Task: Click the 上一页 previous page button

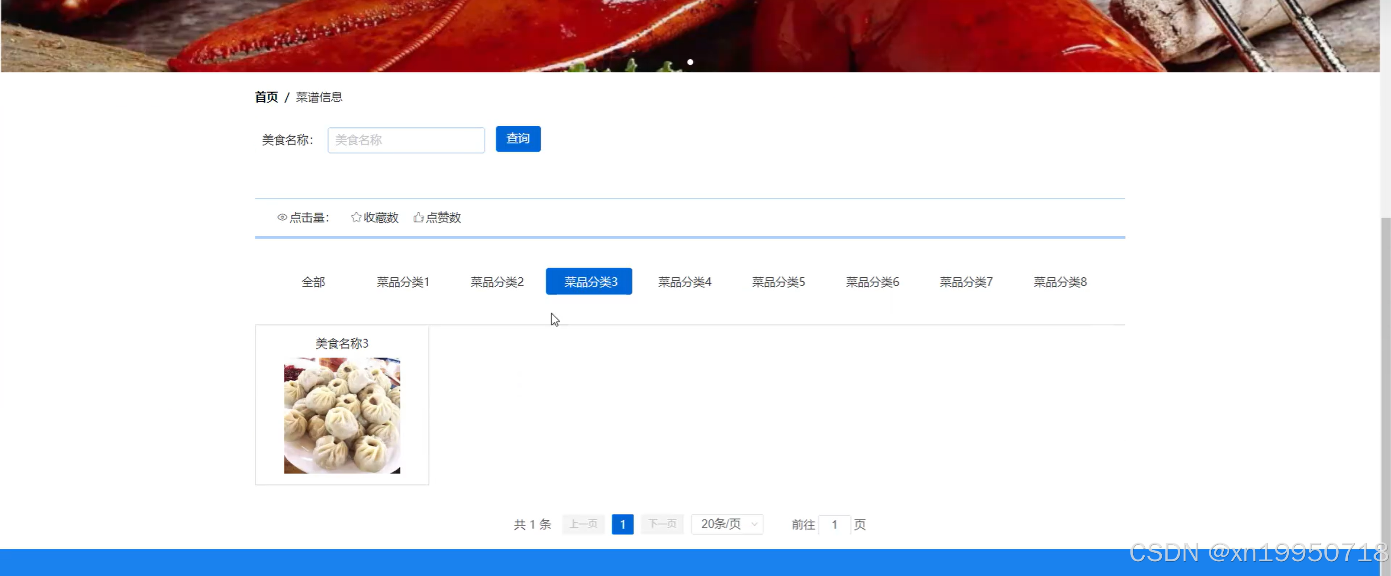Action: [583, 524]
